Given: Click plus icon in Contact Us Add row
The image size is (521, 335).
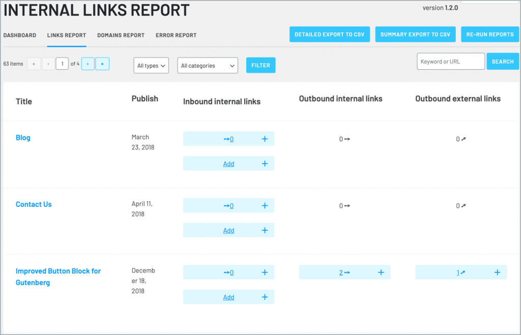Looking at the screenshot, I should pos(265,230).
